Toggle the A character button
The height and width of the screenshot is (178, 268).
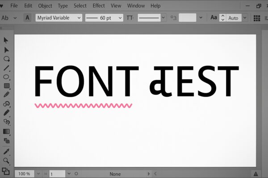coord(27,18)
